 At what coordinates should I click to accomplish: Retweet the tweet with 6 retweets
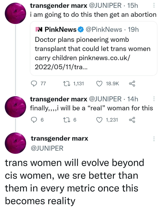[x=66, y=120]
